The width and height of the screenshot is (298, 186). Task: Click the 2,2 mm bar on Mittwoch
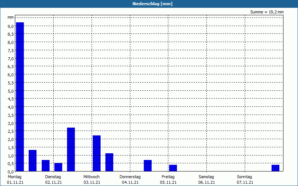(x=96, y=153)
